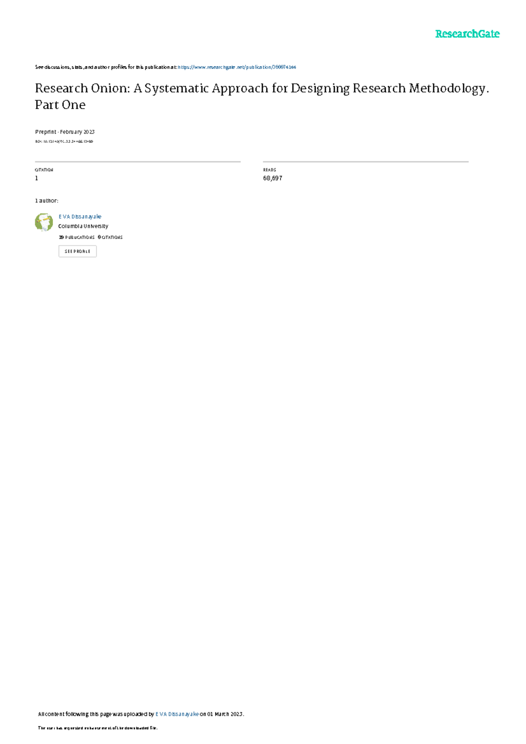The width and height of the screenshot is (526, 744).
Task: Open the researchgate.net publication URL
Action: pos(237,67)
